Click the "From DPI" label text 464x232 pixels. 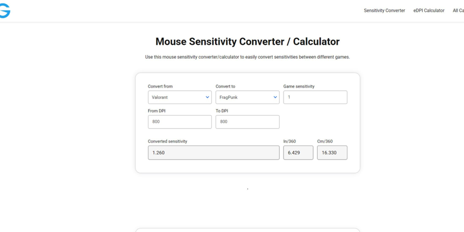157,111
